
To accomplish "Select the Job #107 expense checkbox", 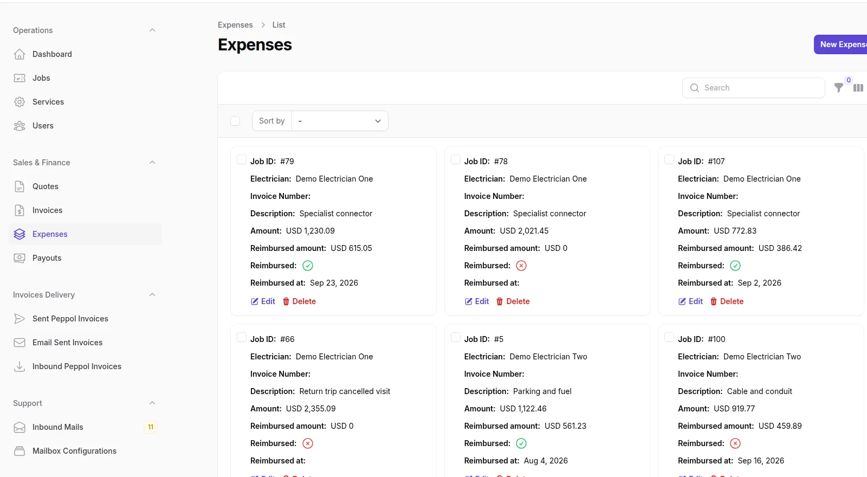I will click(669, 159).
